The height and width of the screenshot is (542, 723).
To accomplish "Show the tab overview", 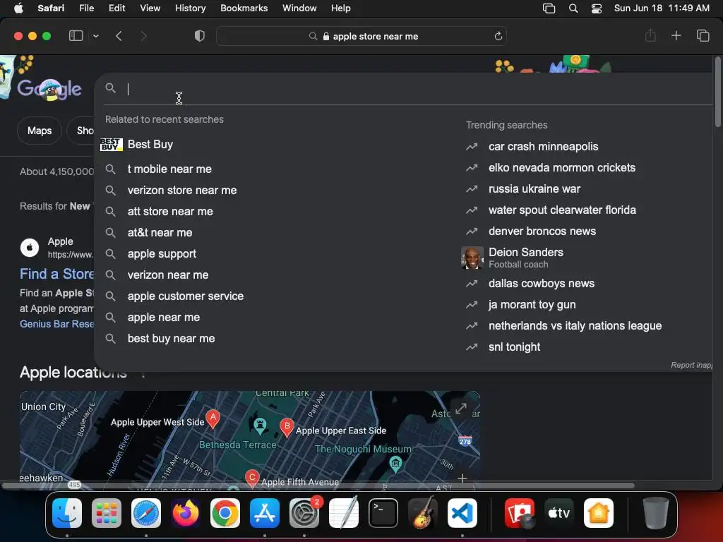I will tap(703, 35).
